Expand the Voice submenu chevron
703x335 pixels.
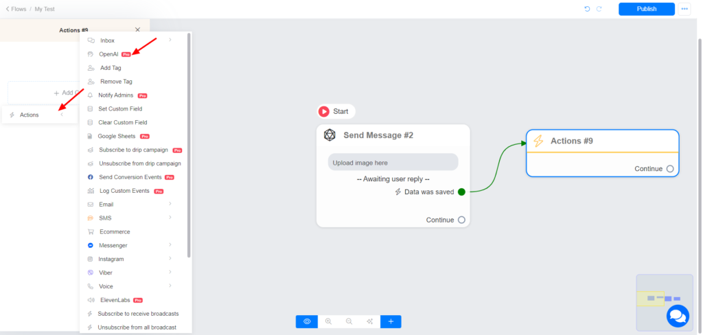(170, 286)
